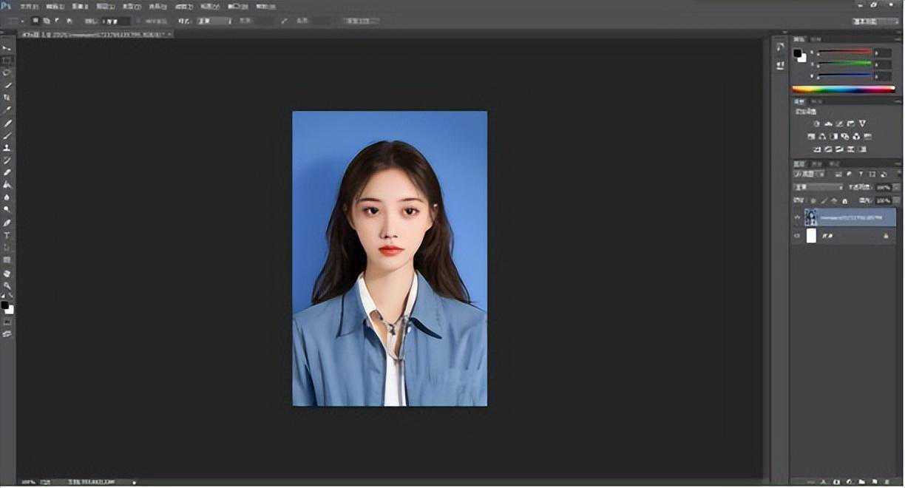Select the portrait layer thumbnail
The width and height of the screenshot is (905, 488).
click(x=811, y=217)
